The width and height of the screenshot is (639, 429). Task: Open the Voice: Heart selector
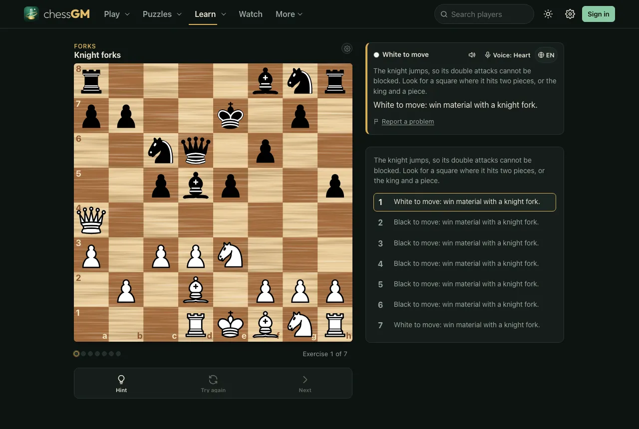(507, 55)
